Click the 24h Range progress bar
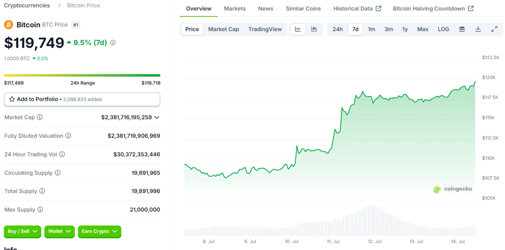 pyautogui.click(x=82, y=75)
